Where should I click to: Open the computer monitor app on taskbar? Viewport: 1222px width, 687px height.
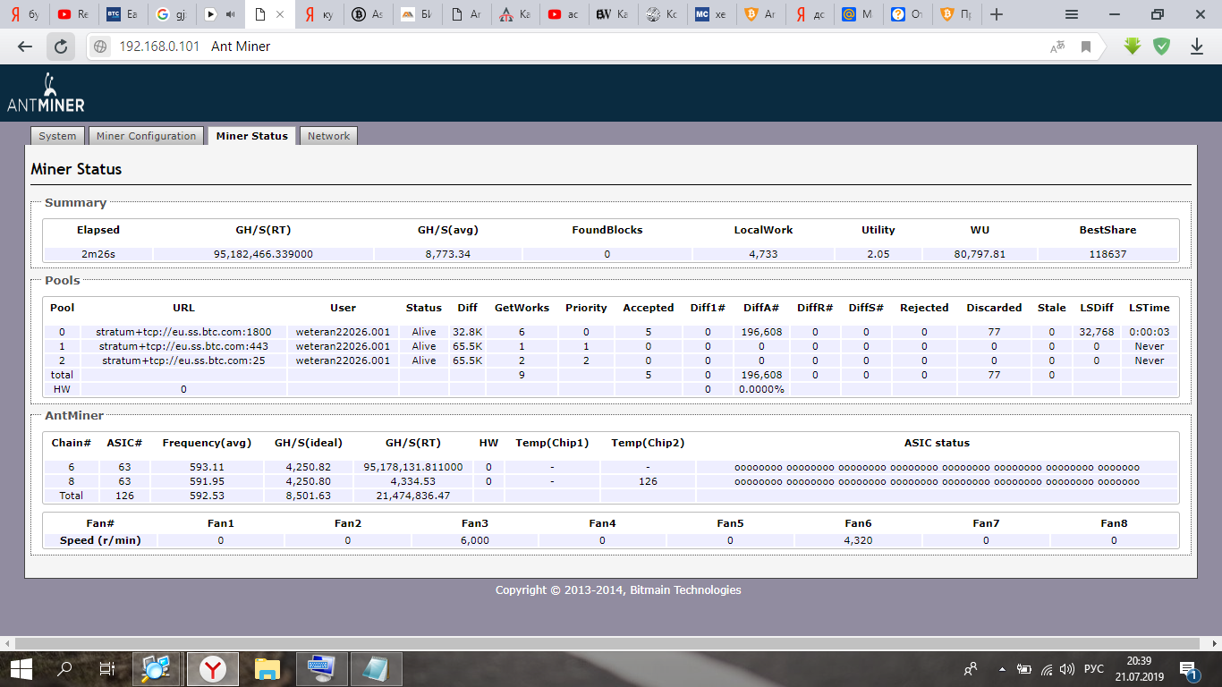(321, 668)
